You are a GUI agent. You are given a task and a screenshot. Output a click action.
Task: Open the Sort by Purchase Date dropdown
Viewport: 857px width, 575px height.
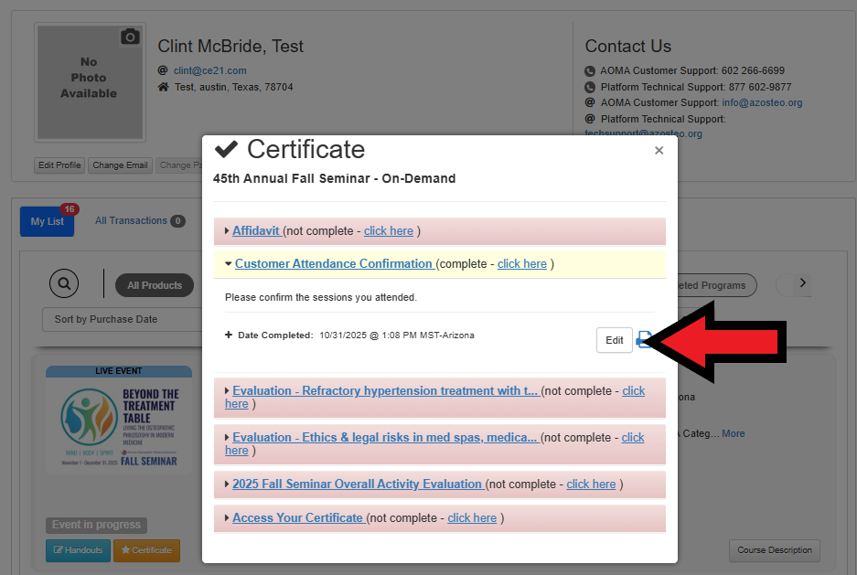(x=122, y=319)
